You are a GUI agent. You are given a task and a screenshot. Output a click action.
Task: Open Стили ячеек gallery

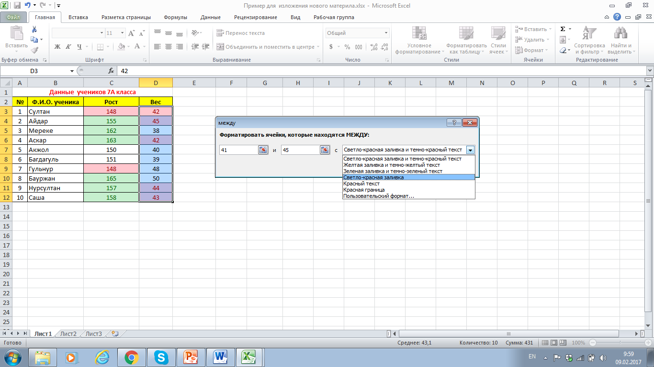[x=498, y=40]
